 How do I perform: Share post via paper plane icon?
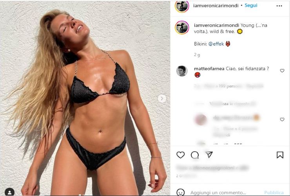(x=209, y=154)
